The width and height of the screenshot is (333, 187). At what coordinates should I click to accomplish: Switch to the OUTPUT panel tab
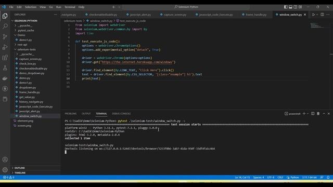pyautogui.click(x=86, y=114)
